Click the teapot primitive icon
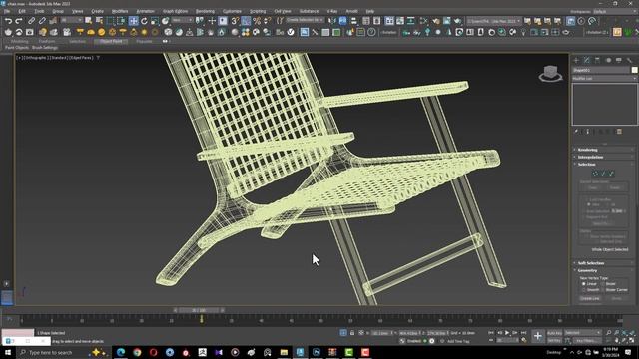The height and width of the screenshot is (359, 639). 8,32
